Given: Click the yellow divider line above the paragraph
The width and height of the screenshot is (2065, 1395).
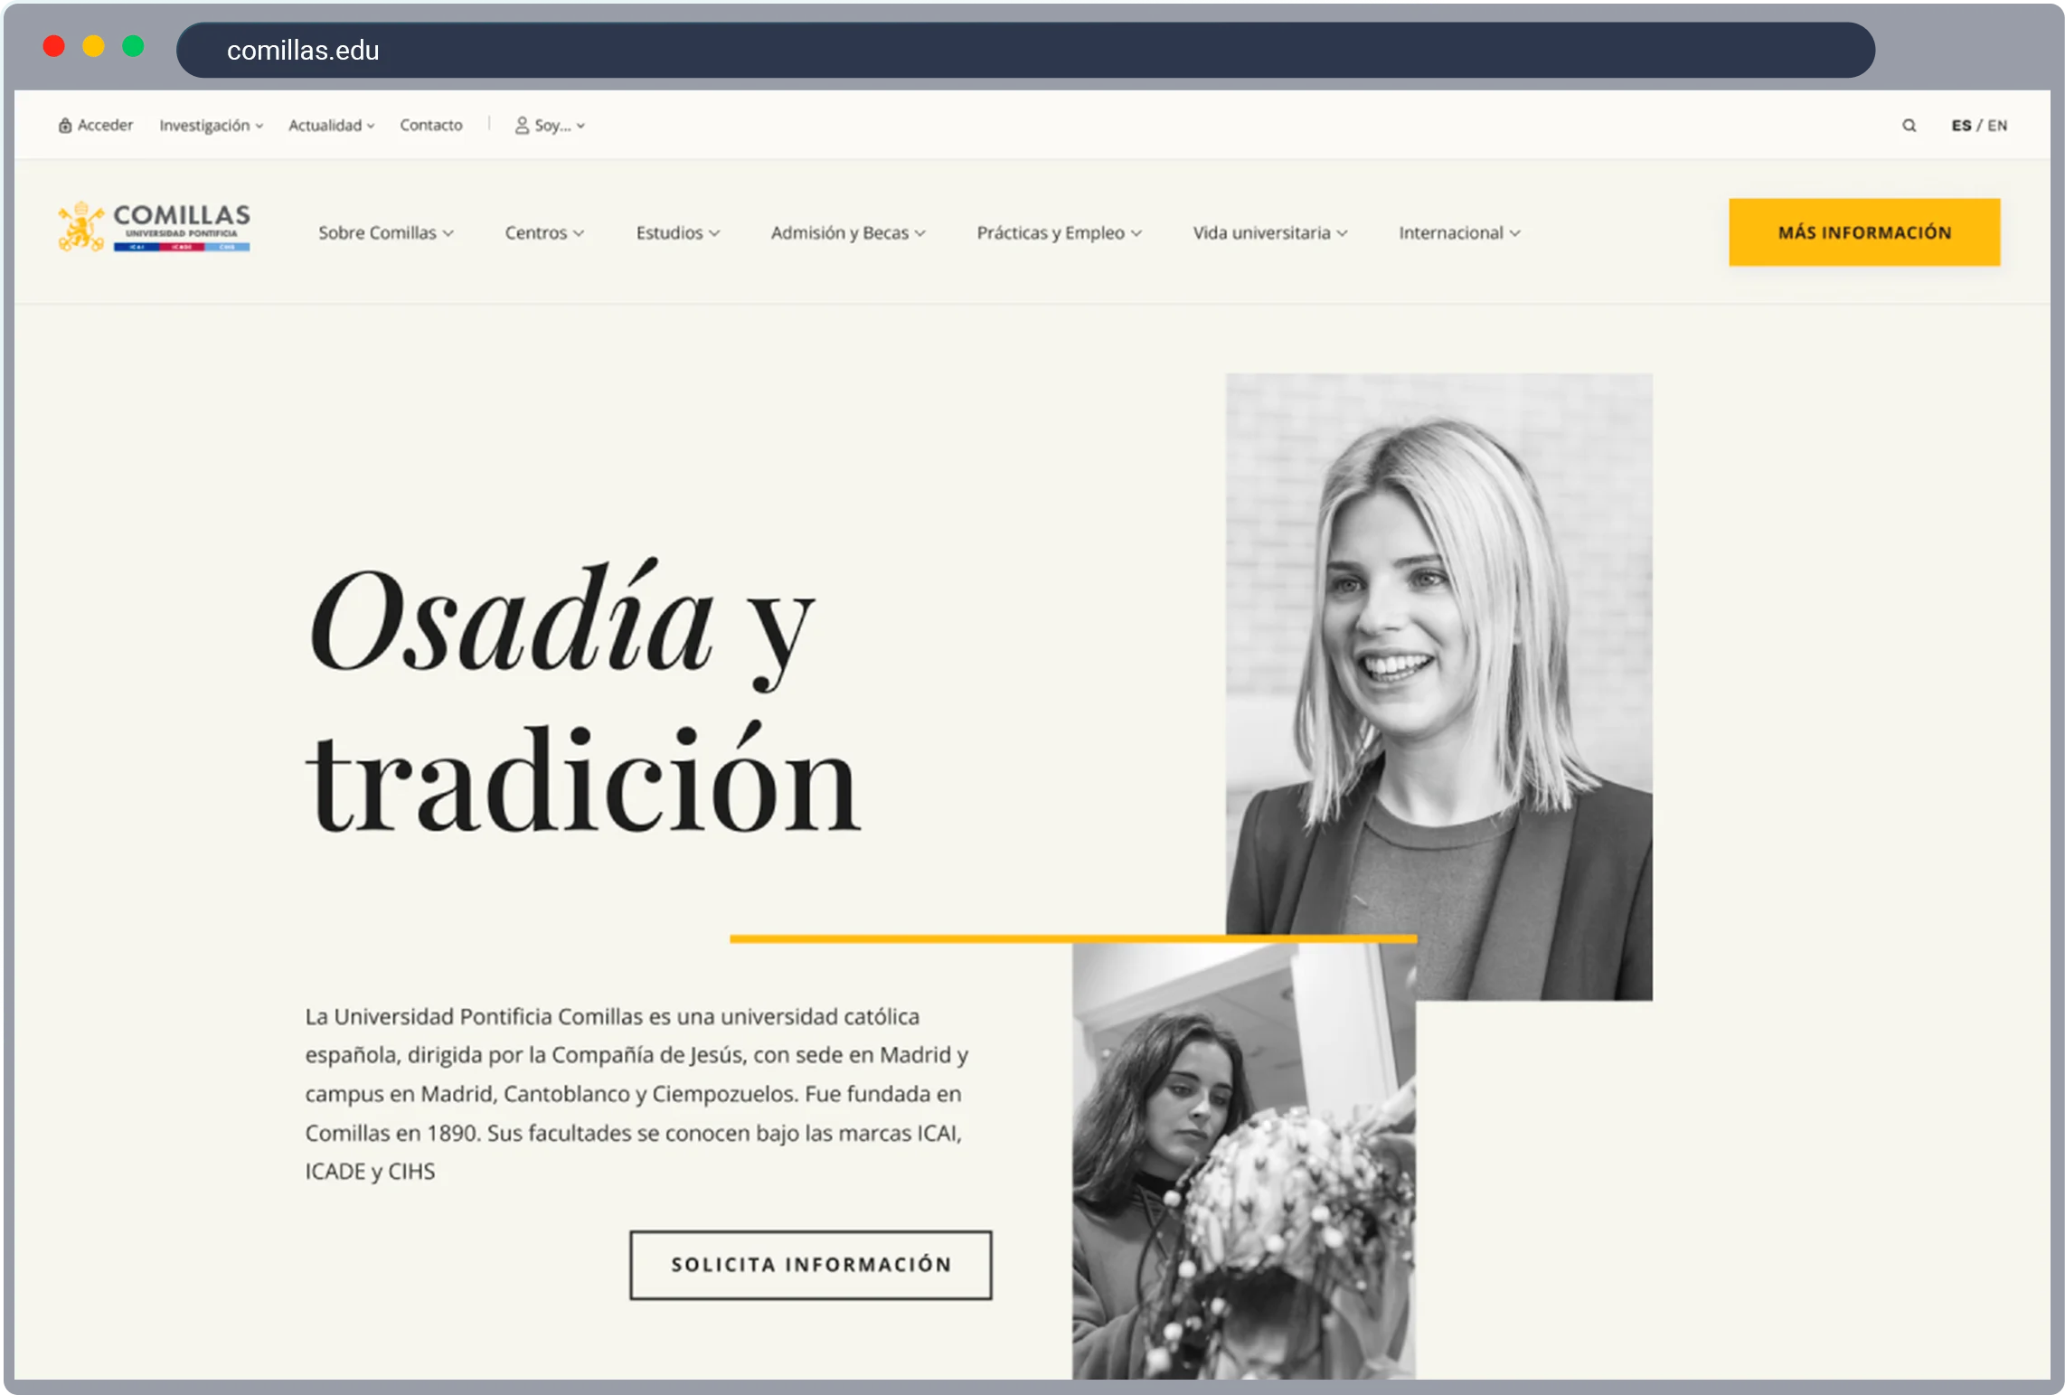Looking at the screenshot, I should 1072,939.
